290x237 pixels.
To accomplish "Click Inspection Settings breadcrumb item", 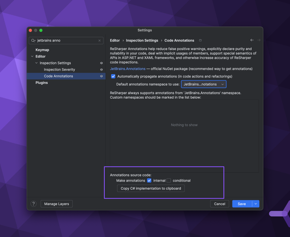I will click(x=142, y=40).
